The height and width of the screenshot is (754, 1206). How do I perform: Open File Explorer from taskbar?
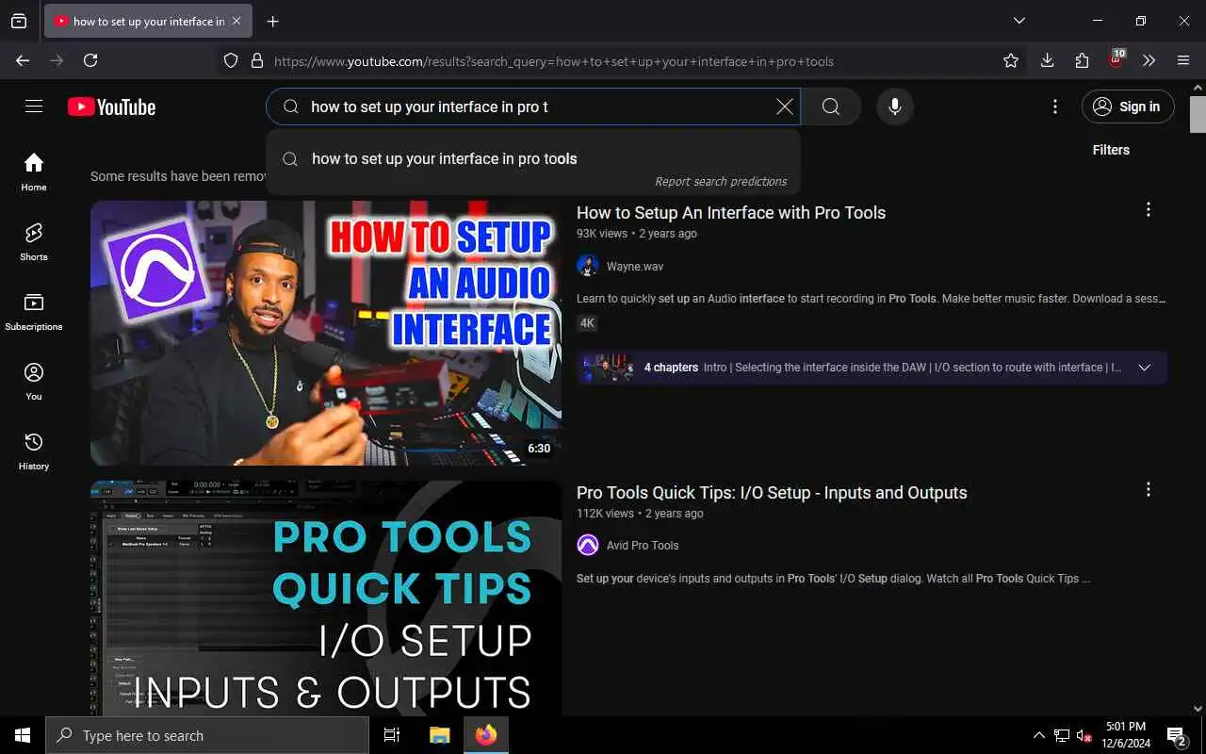click(439, 735)
